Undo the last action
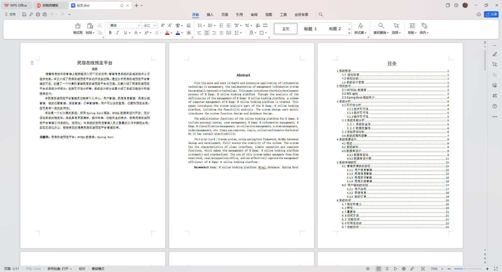 coord(52,15)
